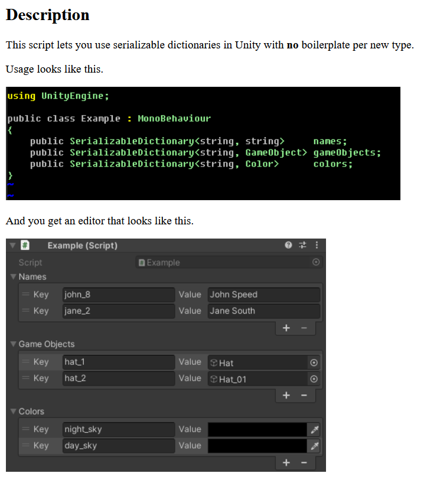
Task: Click the Hat_01 object picker icon
Action: tap(314, 379)
